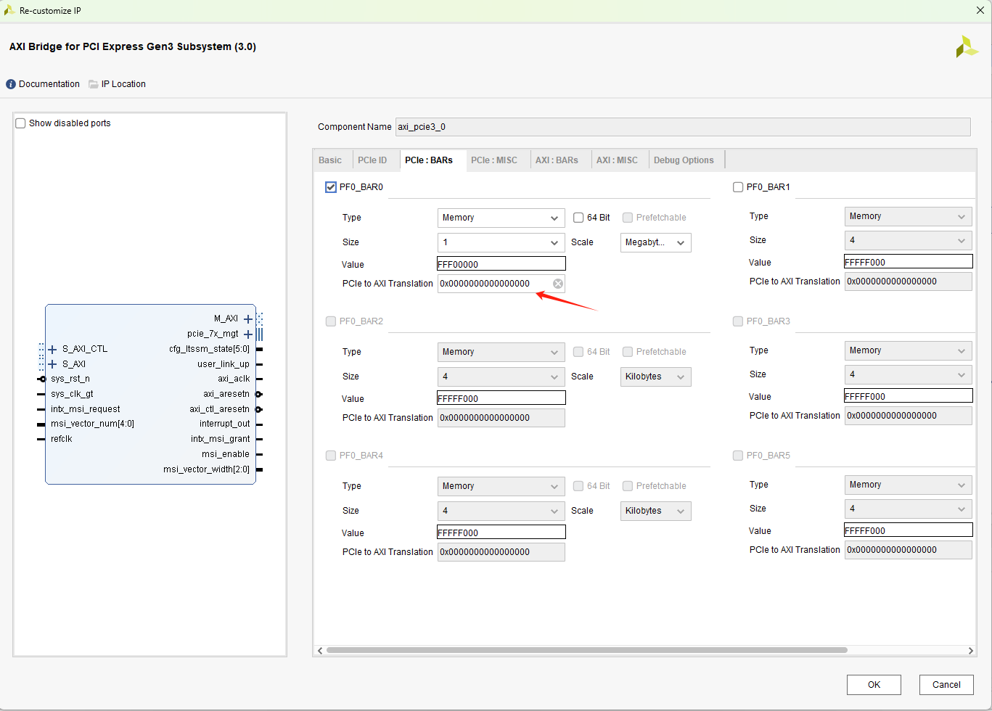Image resolution: width=992 pixels, height=711 pixels.
Task: Click the Component Name field axi_pcie3_0
Action: [x=683, y=127]
